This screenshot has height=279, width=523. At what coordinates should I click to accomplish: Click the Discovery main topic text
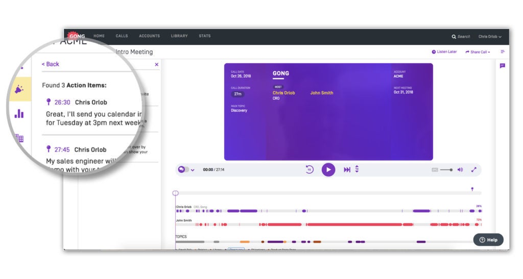[x=239, y=111]
